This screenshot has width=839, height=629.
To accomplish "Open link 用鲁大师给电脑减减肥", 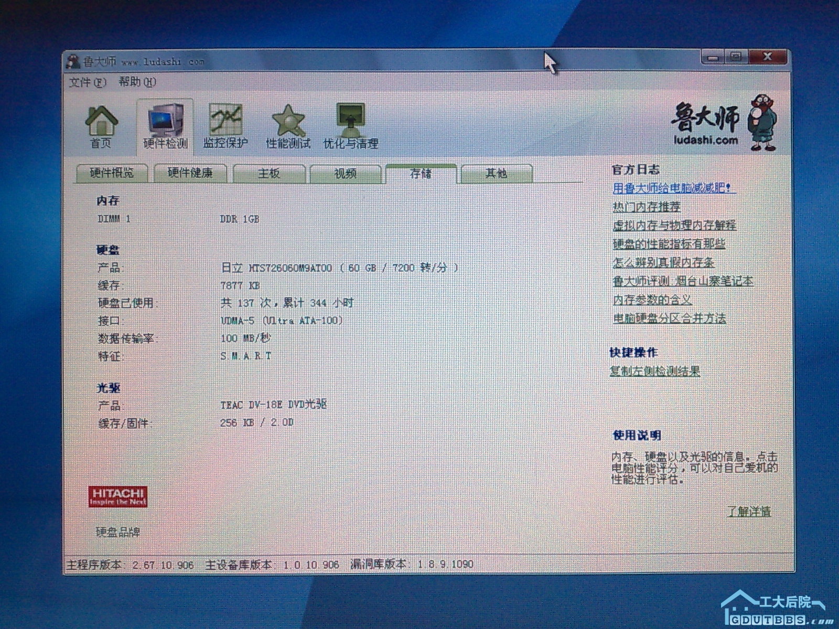I will tap(674, 188).
